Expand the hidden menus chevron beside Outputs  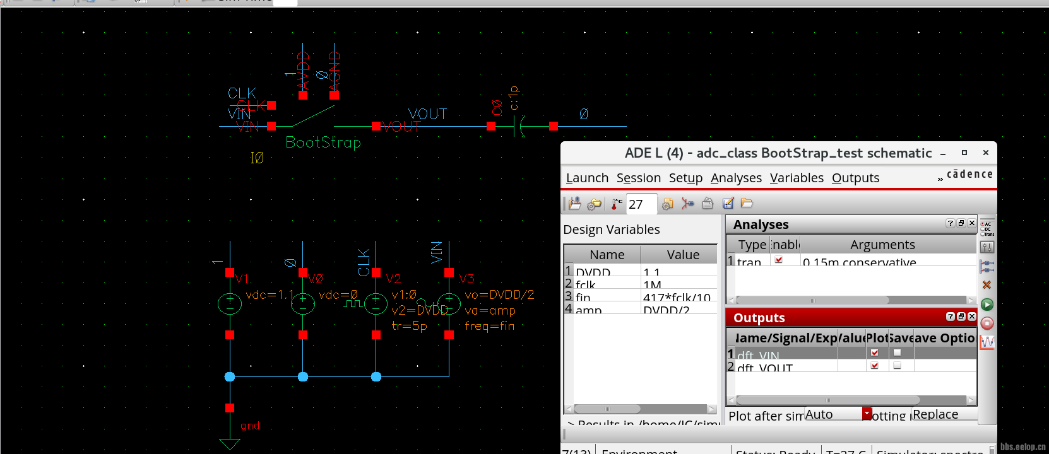coord(940,180)
